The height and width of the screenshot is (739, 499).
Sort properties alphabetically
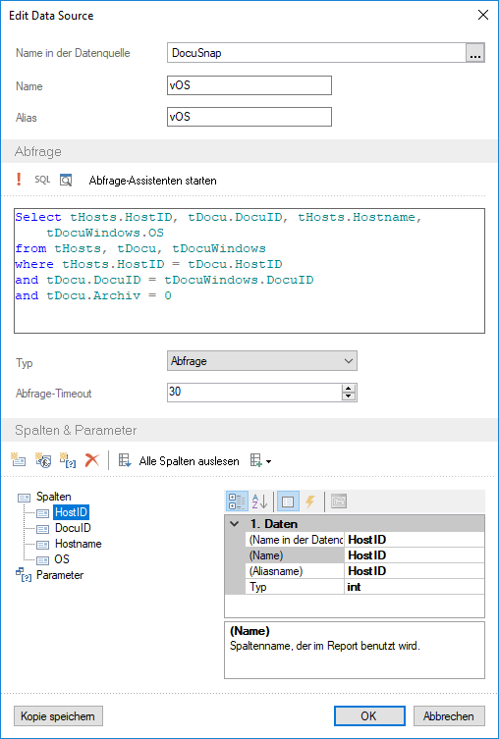coord(260,501)
